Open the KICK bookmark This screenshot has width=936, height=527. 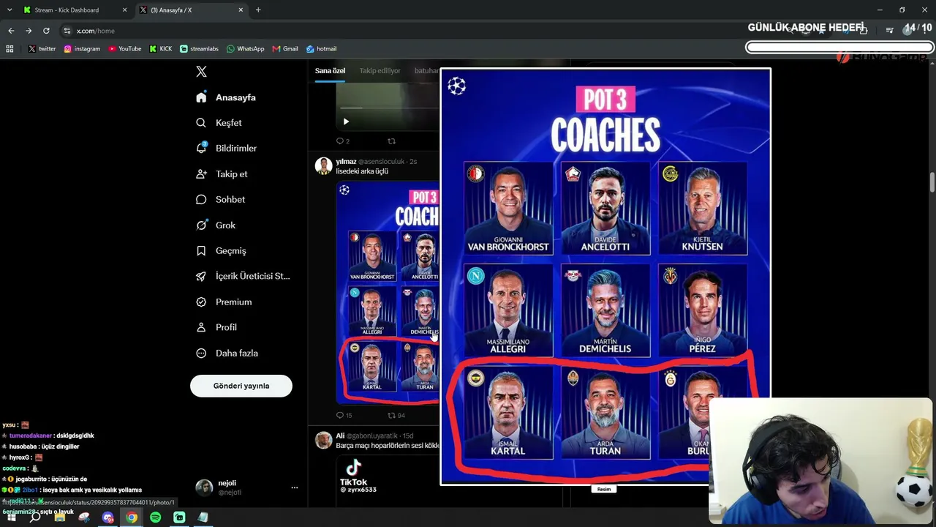[x=161, y=49]
